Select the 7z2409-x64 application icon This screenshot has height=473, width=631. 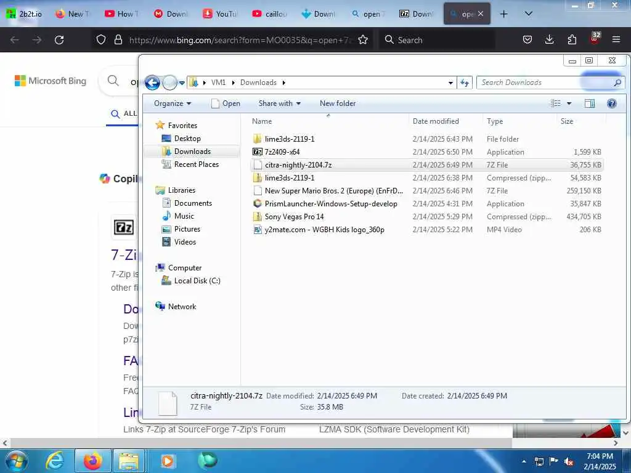point(258,152)
